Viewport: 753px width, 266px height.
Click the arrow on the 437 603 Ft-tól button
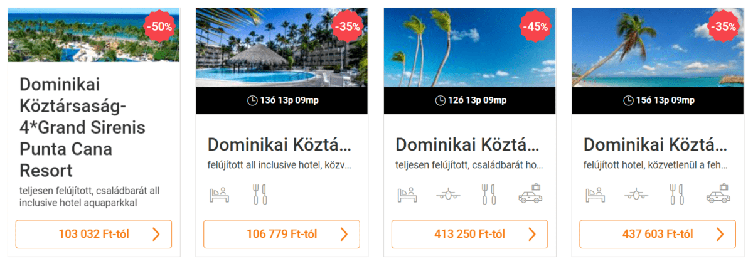tap(720, 234)
